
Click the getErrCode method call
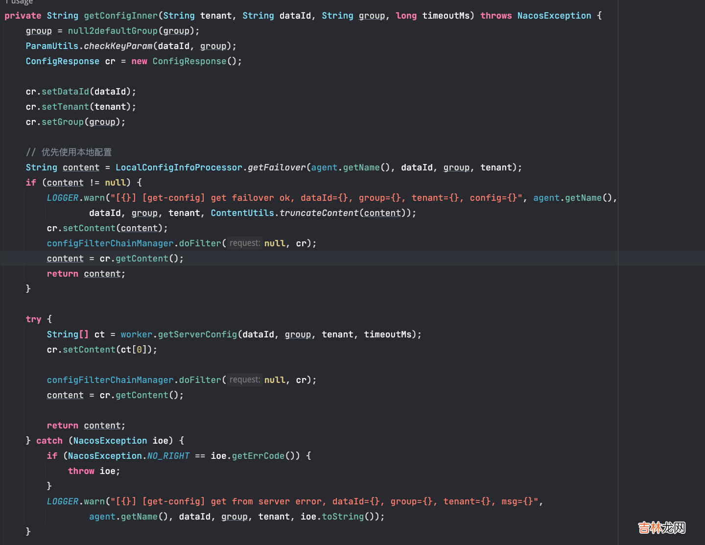pyautogui.click(x=258, y=456)
